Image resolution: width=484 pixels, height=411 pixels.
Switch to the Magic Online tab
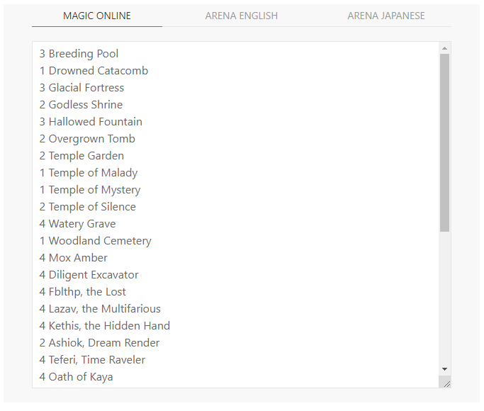97,16
